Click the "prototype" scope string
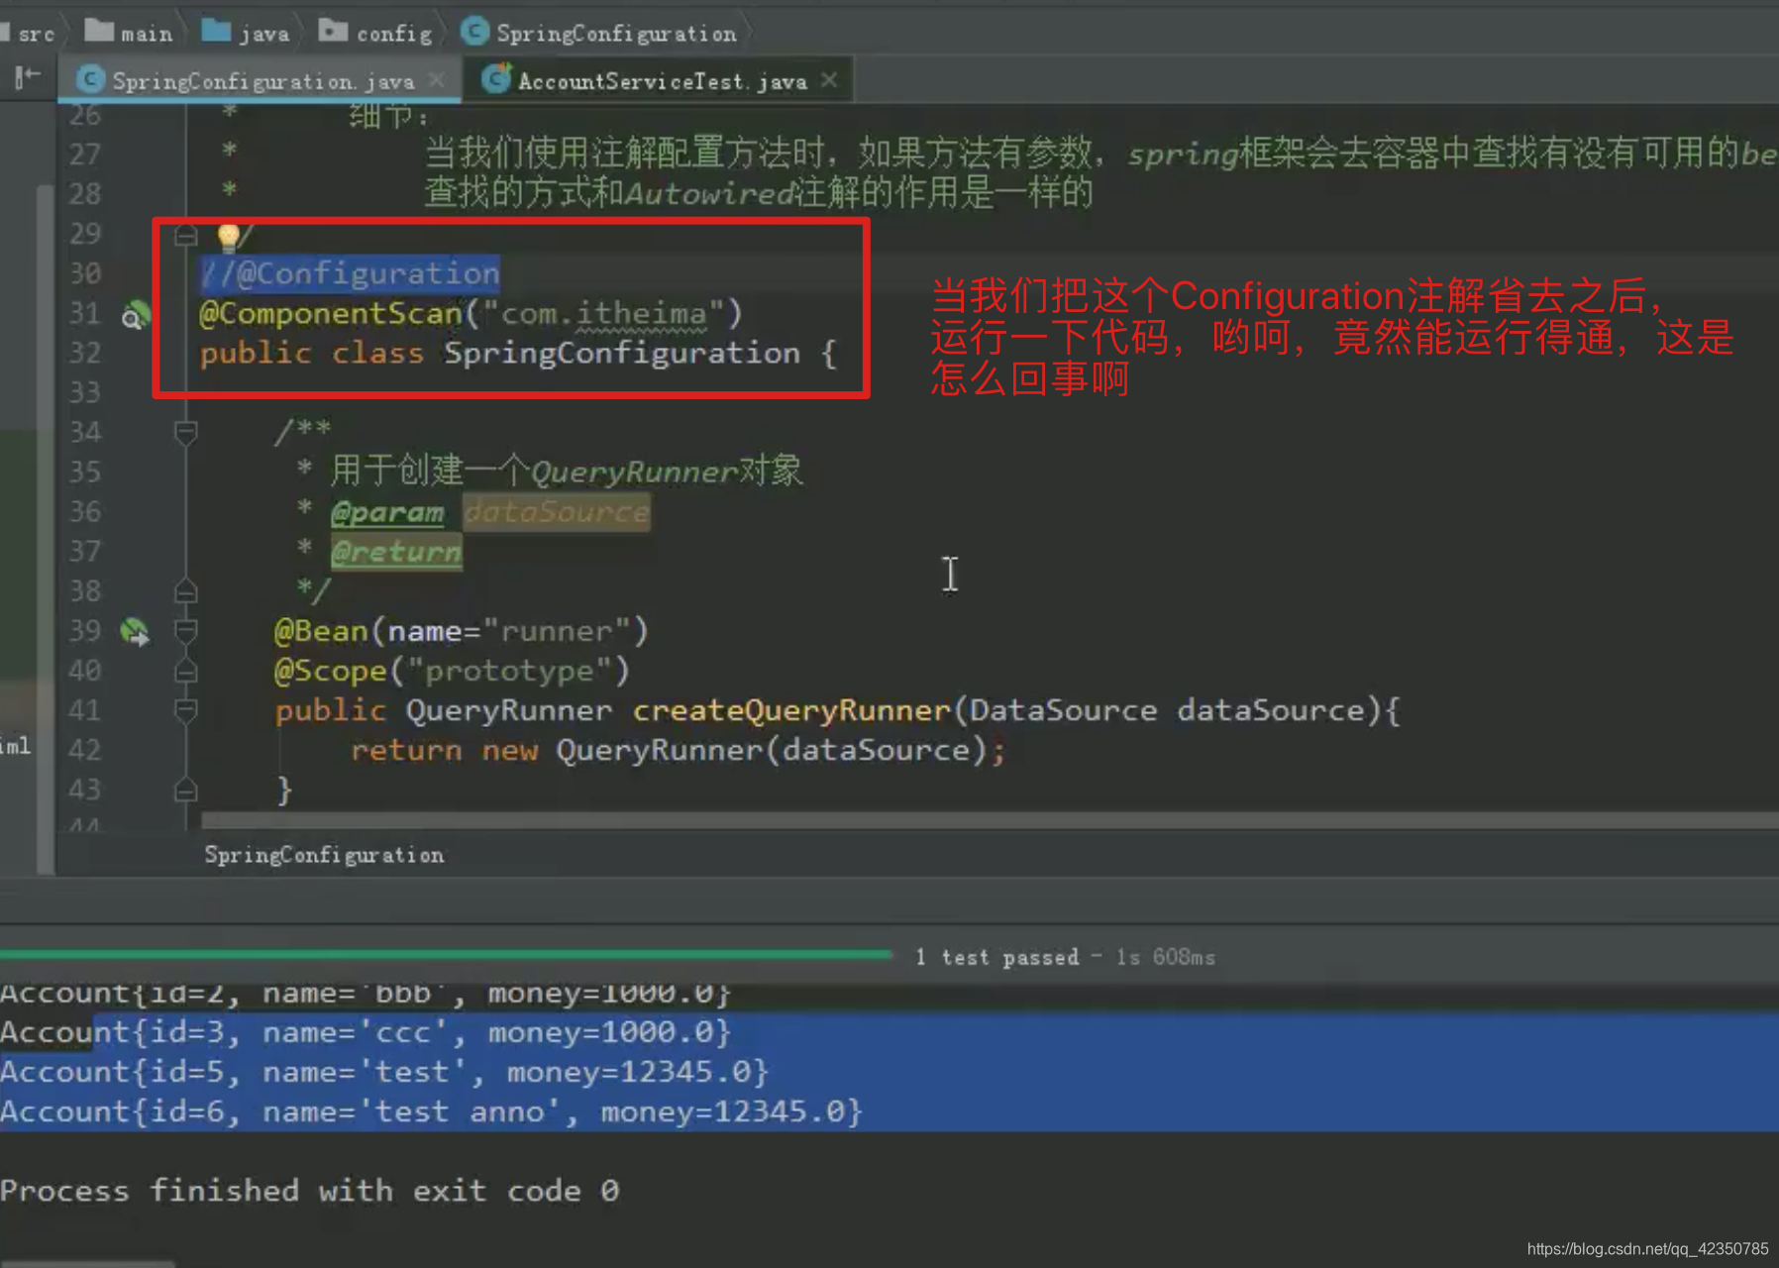1779x1268 pixels. [509, 671]
